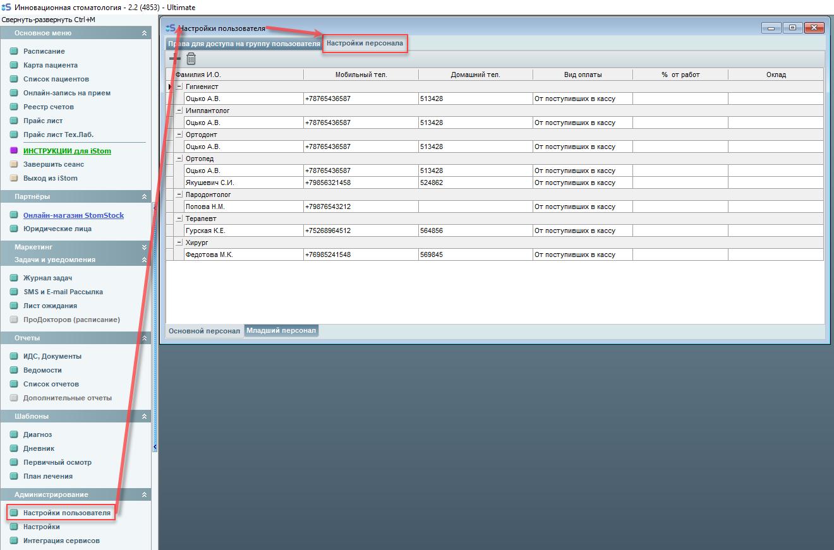Screen dimensions: 834x550
Task: Select Права для доступа на группу пользователя tab
Action: pyautogui.click(x=244, y=44)
